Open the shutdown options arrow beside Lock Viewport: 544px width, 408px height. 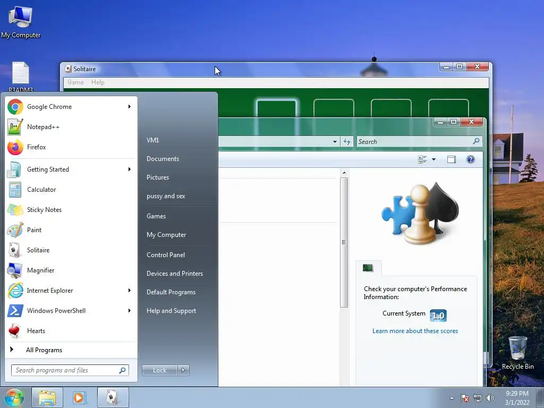coord(183,370)
